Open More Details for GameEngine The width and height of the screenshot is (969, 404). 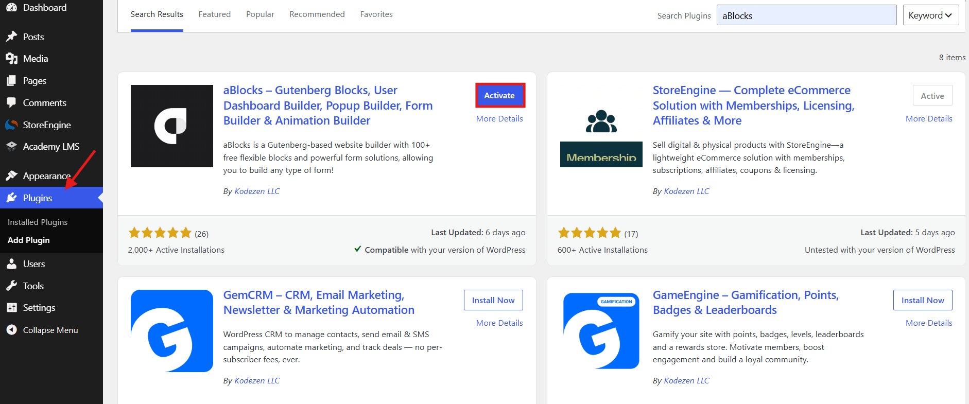click(x=929, y=323)
